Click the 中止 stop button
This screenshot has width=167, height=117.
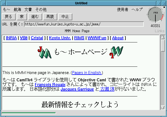coord(65,17)
